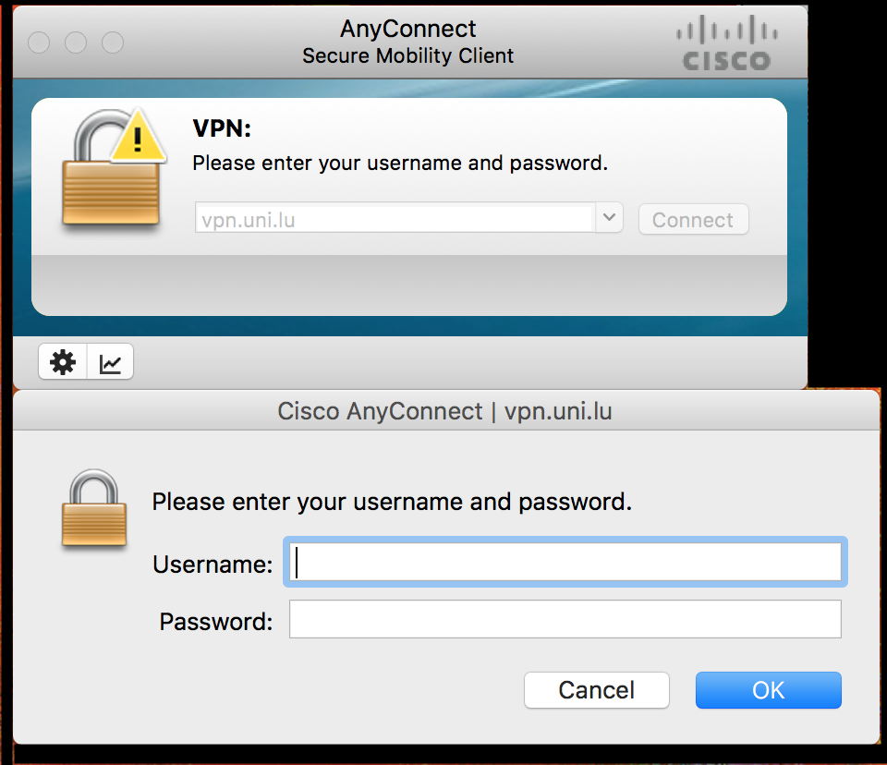Cancel the login dialog
Screen dimensions: 887x765
tap(596, 690)
